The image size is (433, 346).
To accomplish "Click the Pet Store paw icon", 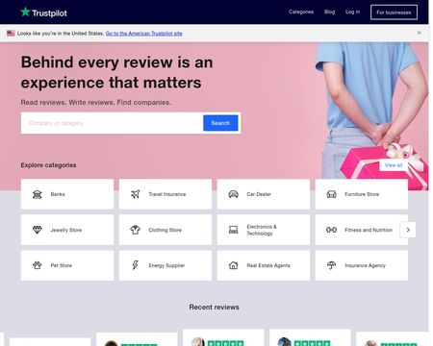I will 38,265.
